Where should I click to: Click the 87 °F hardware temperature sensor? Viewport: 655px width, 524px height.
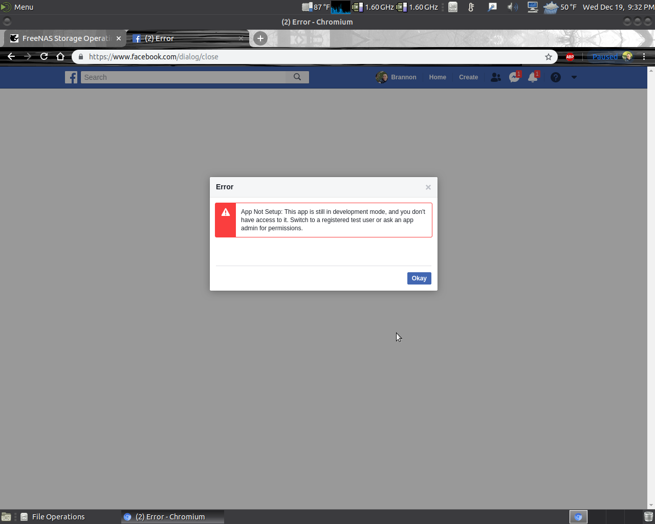tap(316, 7)
